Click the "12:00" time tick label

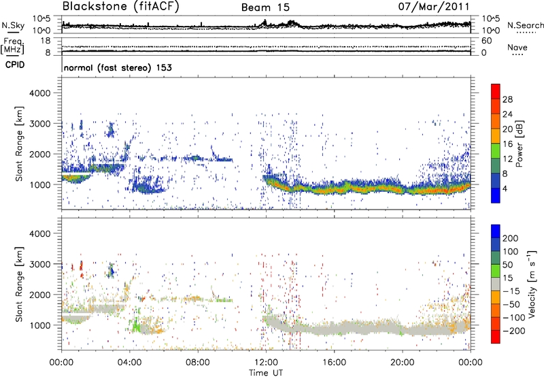click(266, 363)
